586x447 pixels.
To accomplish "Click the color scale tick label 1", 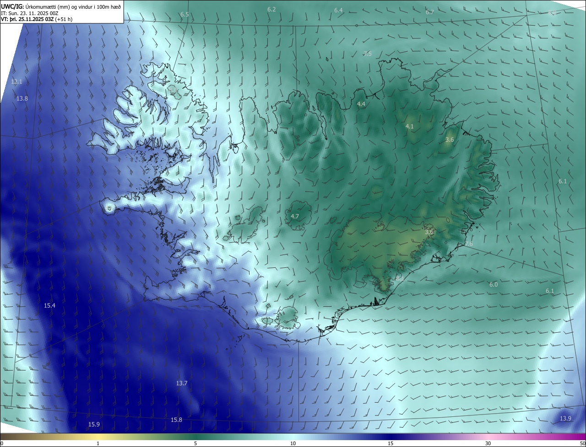I will (x=98, y=443).
